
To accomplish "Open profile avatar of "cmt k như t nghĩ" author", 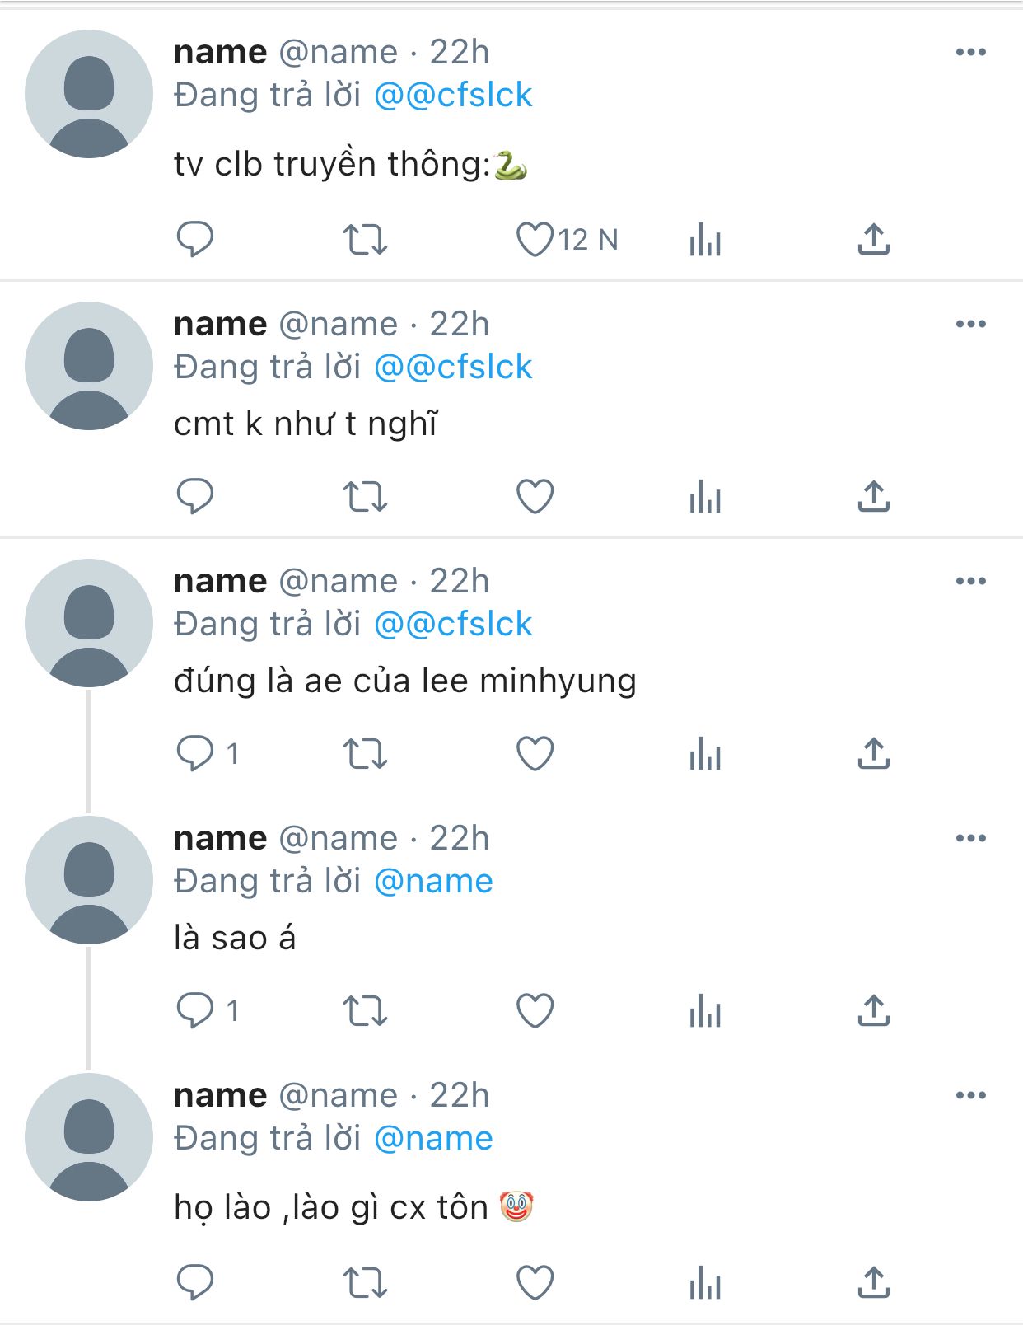I will (89, 366).
